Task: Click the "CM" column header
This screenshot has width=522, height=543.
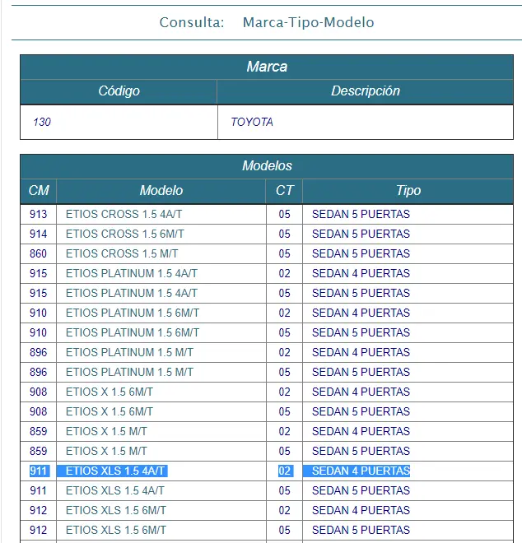Action: coord(39,191)
